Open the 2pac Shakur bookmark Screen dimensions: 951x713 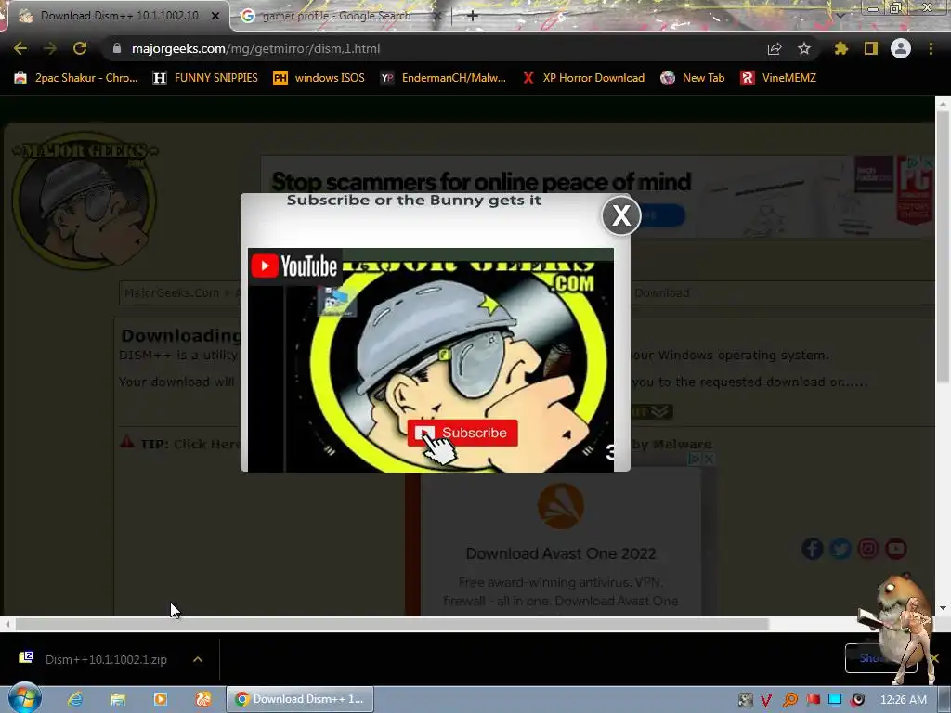76,78
